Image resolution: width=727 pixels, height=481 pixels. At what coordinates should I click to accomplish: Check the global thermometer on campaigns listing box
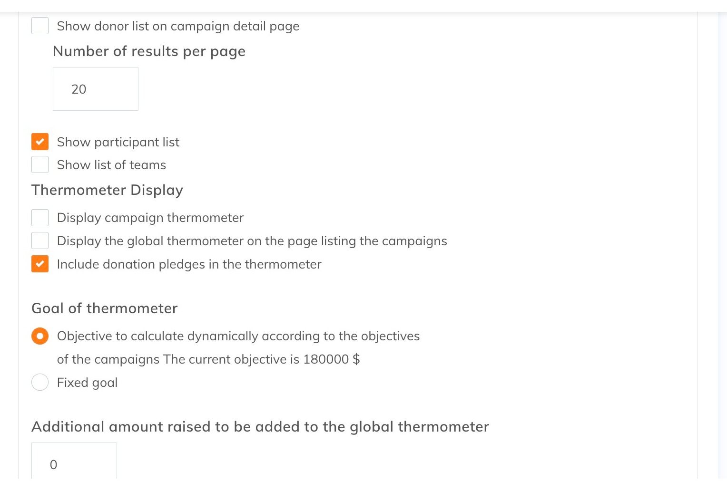pos(40,240)
